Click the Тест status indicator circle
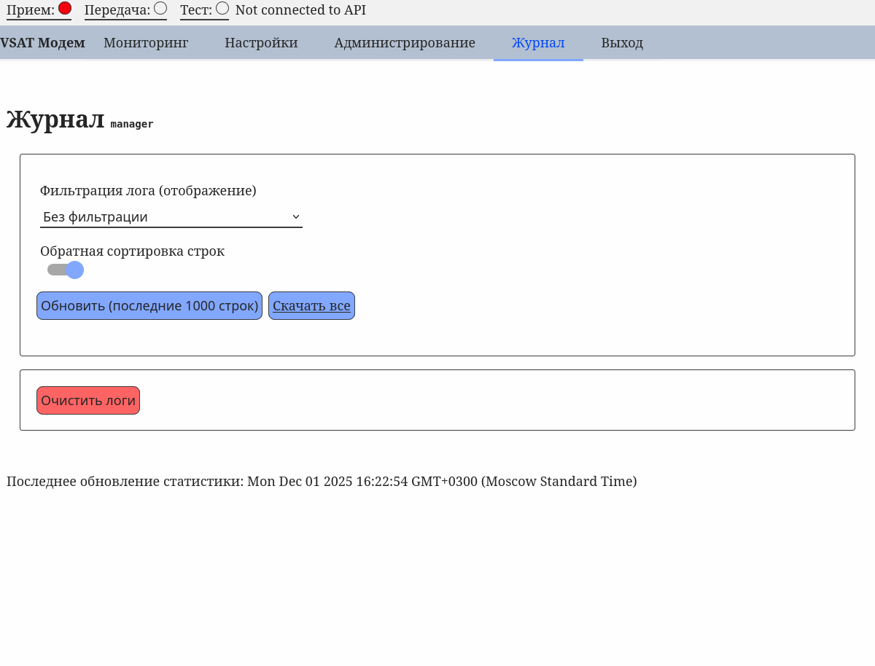Screen dimensions: 875x666 click(x=222, y=8)
